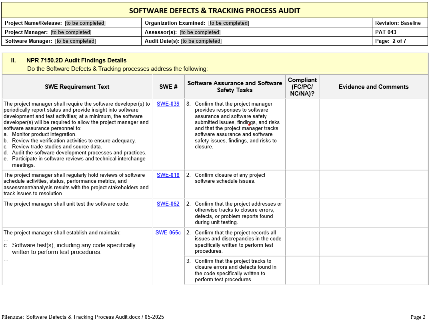
Task: Click the Compliant cell for SWE-018
Action: click(x=302, y=184)
